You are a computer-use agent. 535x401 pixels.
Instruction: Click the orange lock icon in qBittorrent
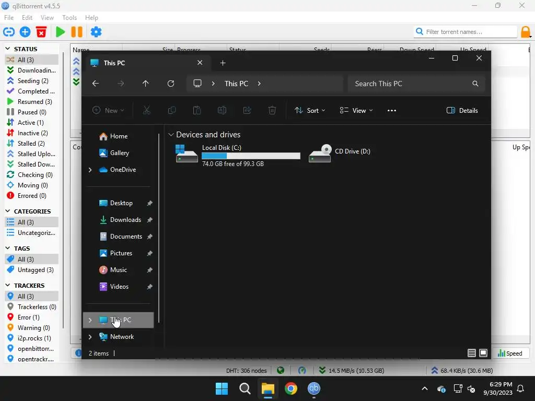point(526,32)
